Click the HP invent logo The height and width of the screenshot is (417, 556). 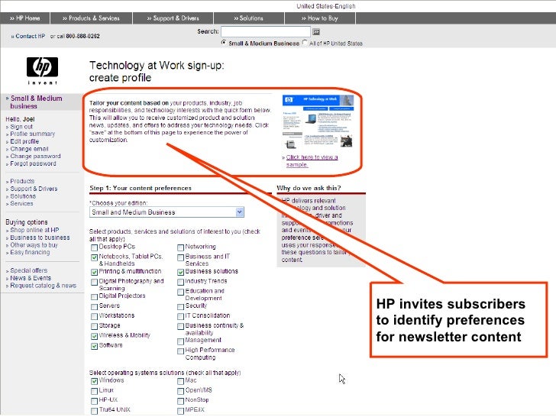point(42,70)
